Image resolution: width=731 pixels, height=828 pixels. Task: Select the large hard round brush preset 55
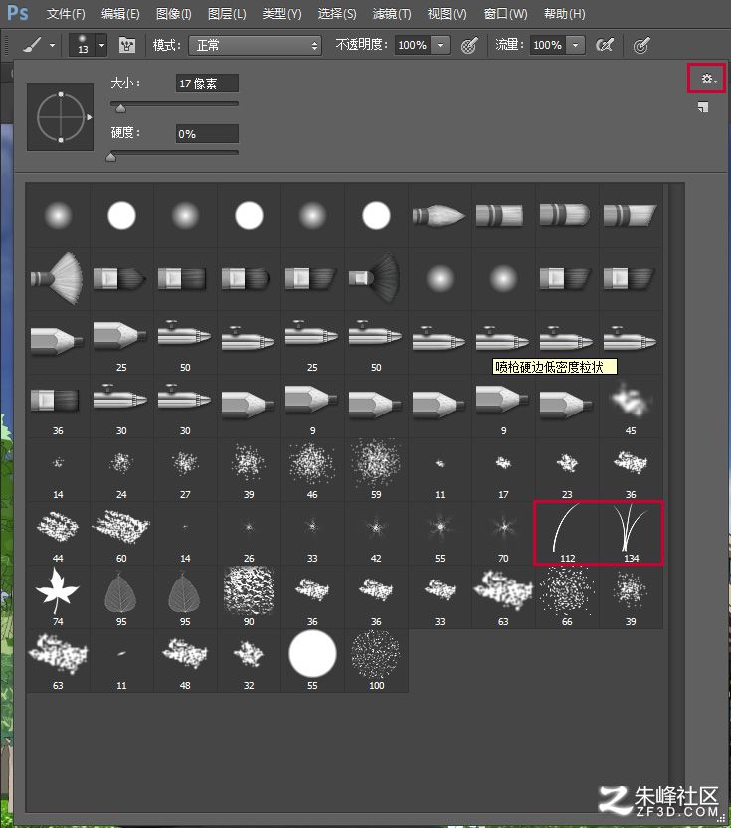click(312, 661)
